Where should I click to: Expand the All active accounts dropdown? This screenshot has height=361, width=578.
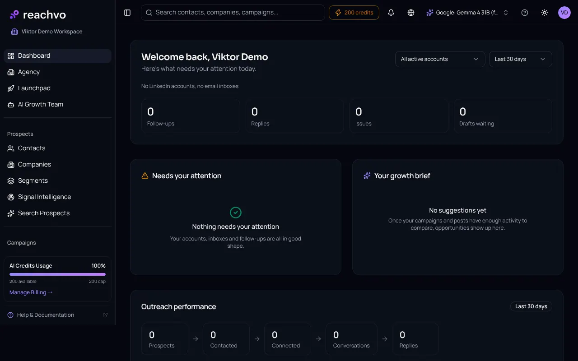(x=440, y=59)
